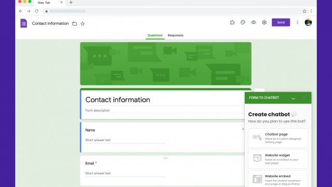Click the purple Send button
The image size is (332, 187).
pos(281,22)
